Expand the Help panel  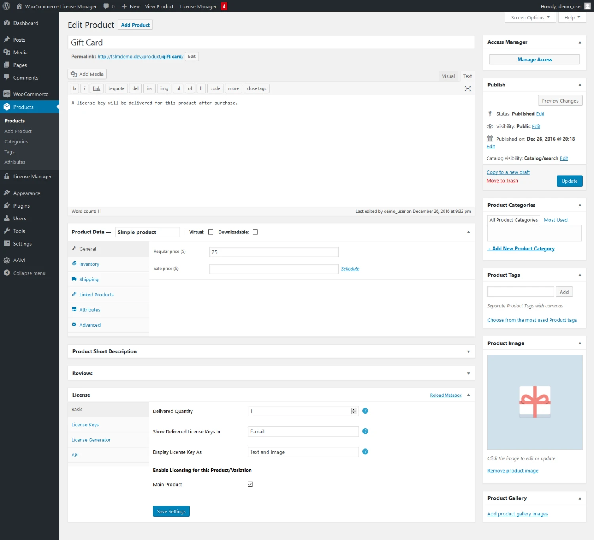point(572,17)
